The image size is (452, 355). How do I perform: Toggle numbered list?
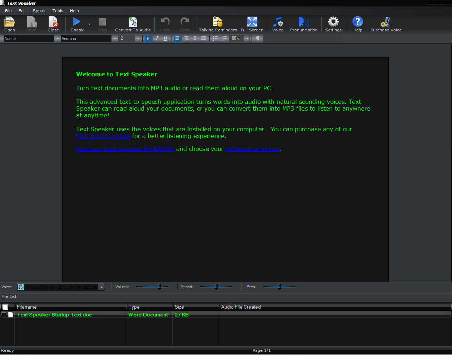coord(224,39)
